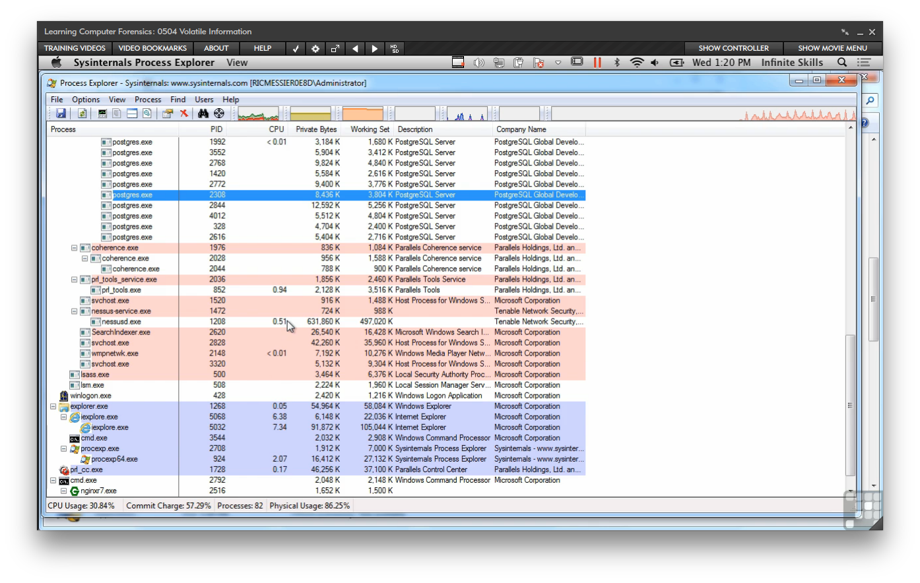Click the Wi-Fi icon in menu bar

click(x=636, y=62)
